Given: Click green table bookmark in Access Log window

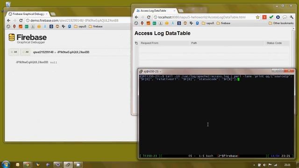Looking at the screenshot, I should (x=155, y=23).
